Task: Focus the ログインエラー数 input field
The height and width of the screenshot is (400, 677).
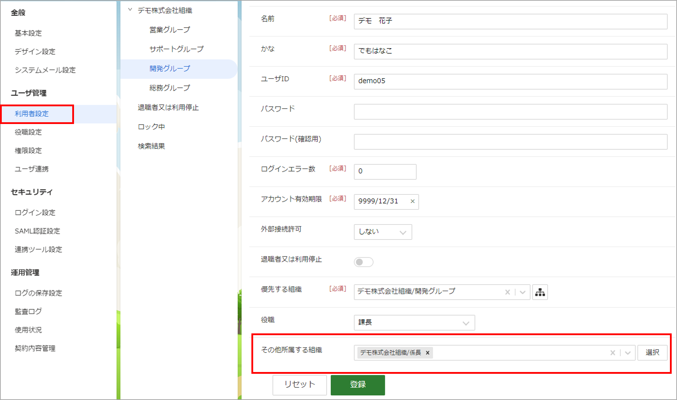Action: point(385,172)
